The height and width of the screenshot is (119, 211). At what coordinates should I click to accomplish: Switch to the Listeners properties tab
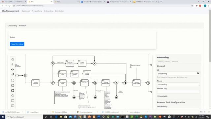point(167,62)
